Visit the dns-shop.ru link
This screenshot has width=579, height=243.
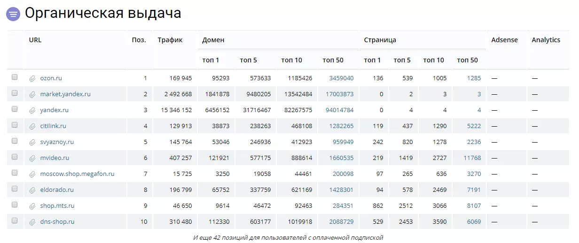(57, 222)
